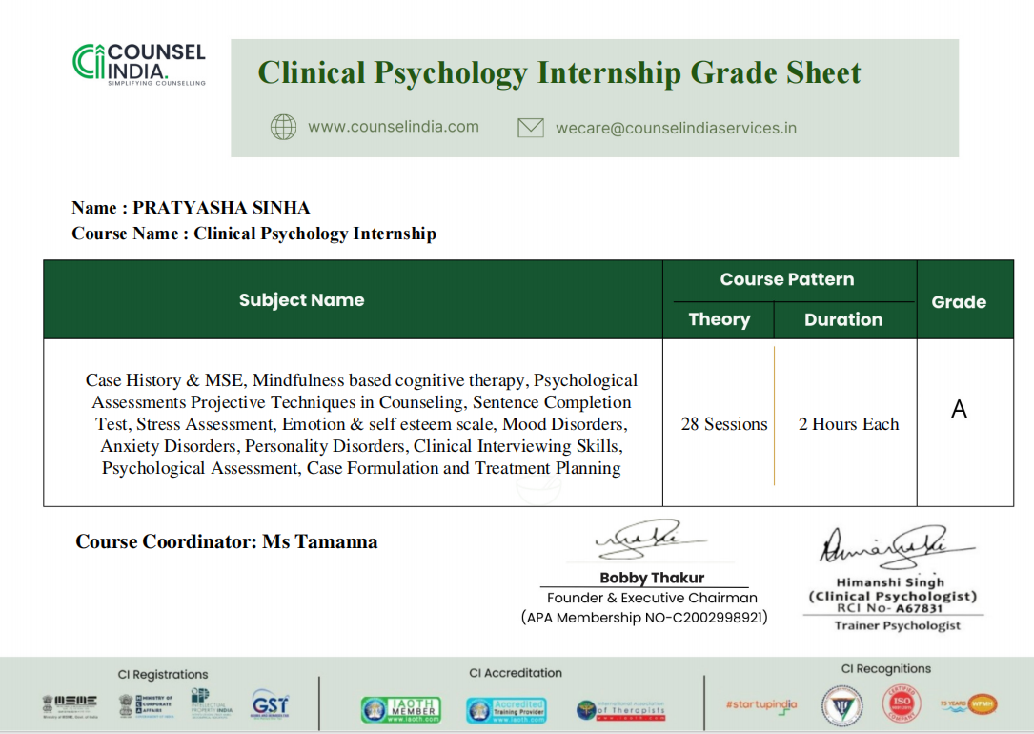Click the startupindia logo
Viewport: 1034px width, 734px height.
click(761, 705)
